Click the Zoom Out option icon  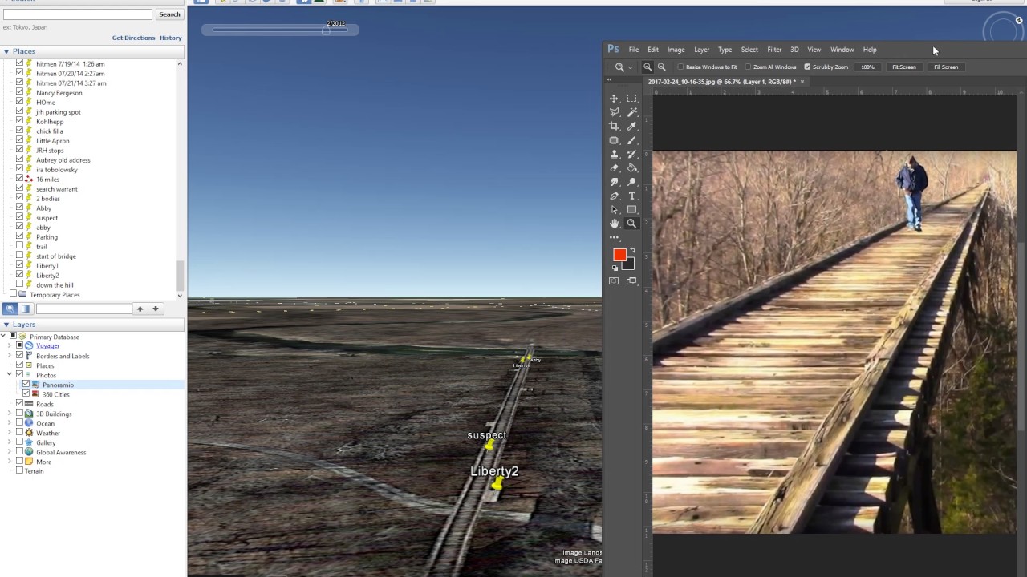[x=662, y=67]
